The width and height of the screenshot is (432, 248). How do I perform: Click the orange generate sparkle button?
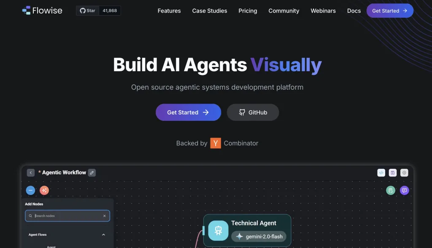[x=44, y=190]
